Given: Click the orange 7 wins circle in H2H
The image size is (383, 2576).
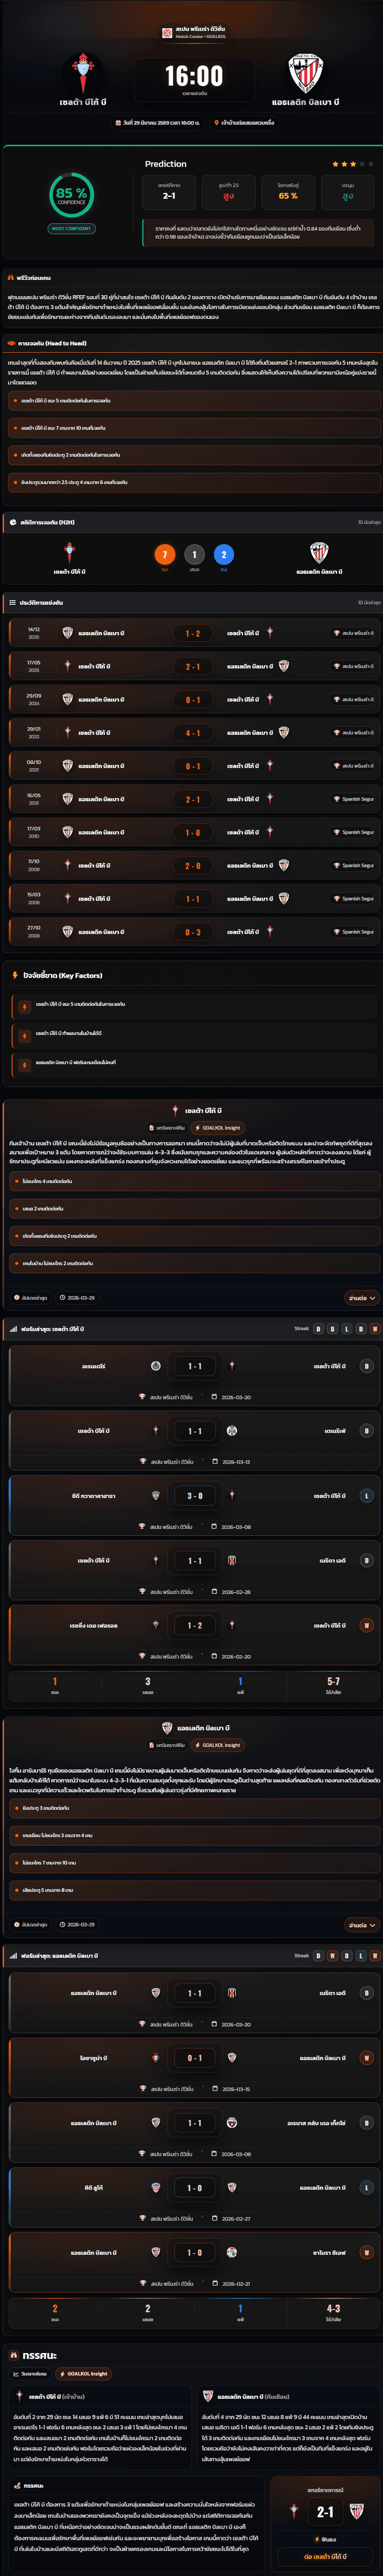Looking at the screenshot, I should point(165,554).
